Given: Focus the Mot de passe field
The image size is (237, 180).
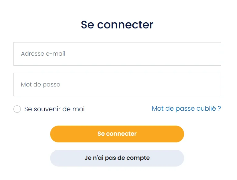Looking at the screenshot, I should [117, 85].
